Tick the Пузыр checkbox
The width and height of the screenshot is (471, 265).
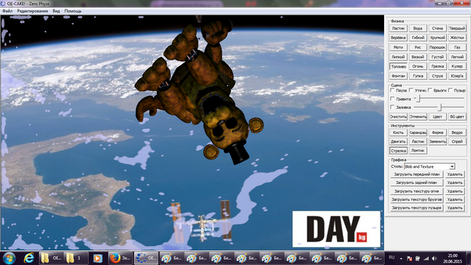[x=450, y=90]
